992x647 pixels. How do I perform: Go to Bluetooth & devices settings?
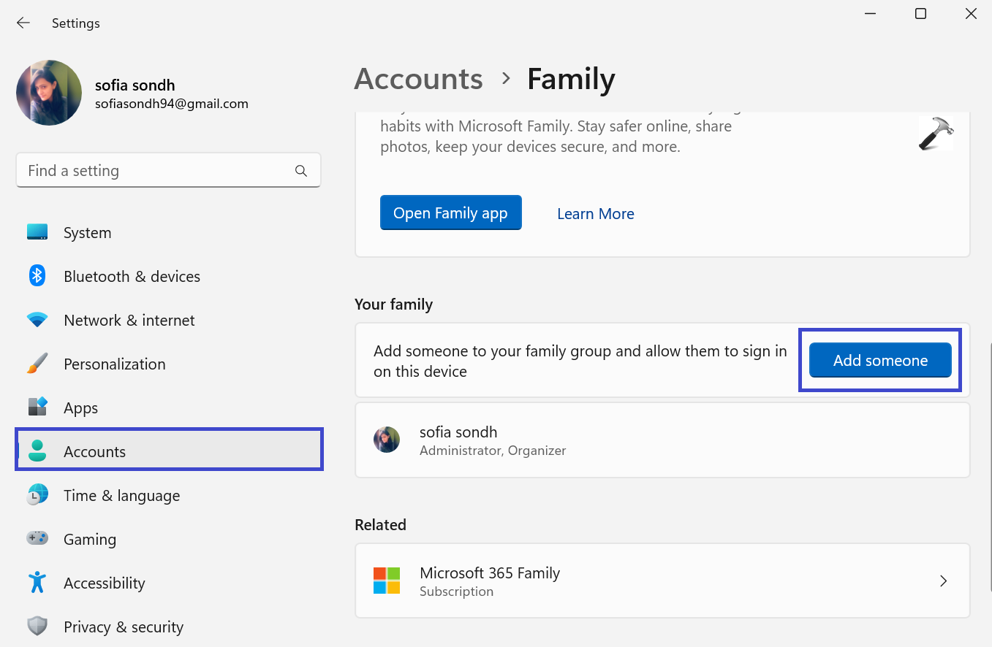[169, 277]
